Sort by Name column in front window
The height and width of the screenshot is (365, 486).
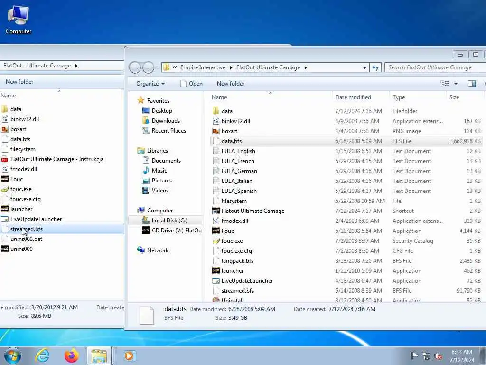(270, 97)
